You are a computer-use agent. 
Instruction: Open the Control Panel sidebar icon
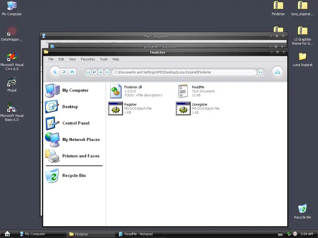(x=52, y=123)
